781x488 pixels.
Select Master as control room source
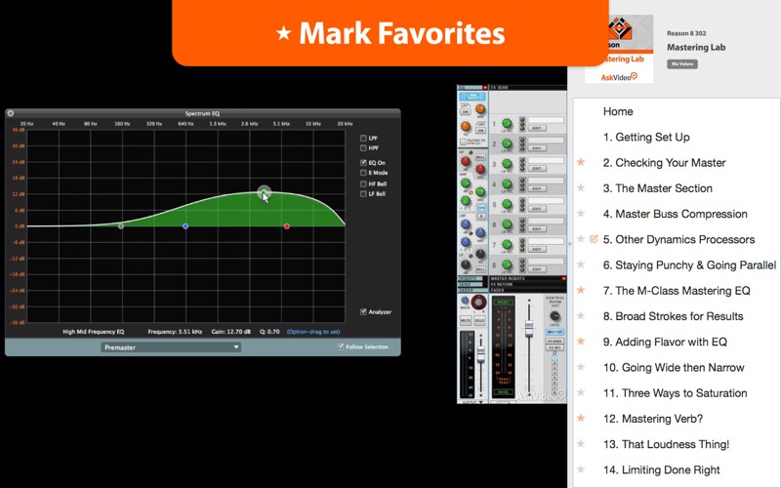[x=555, y=332]
